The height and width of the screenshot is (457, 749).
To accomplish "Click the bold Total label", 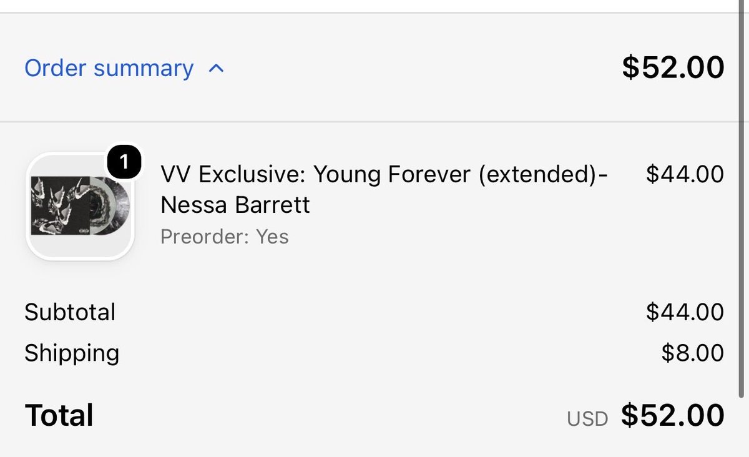I will tap(59, 415).
